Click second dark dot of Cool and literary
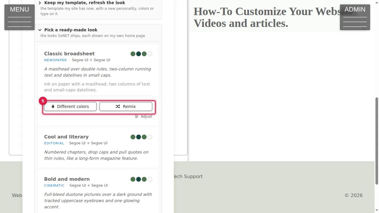The image size is (379, 213). pos(139,137)
